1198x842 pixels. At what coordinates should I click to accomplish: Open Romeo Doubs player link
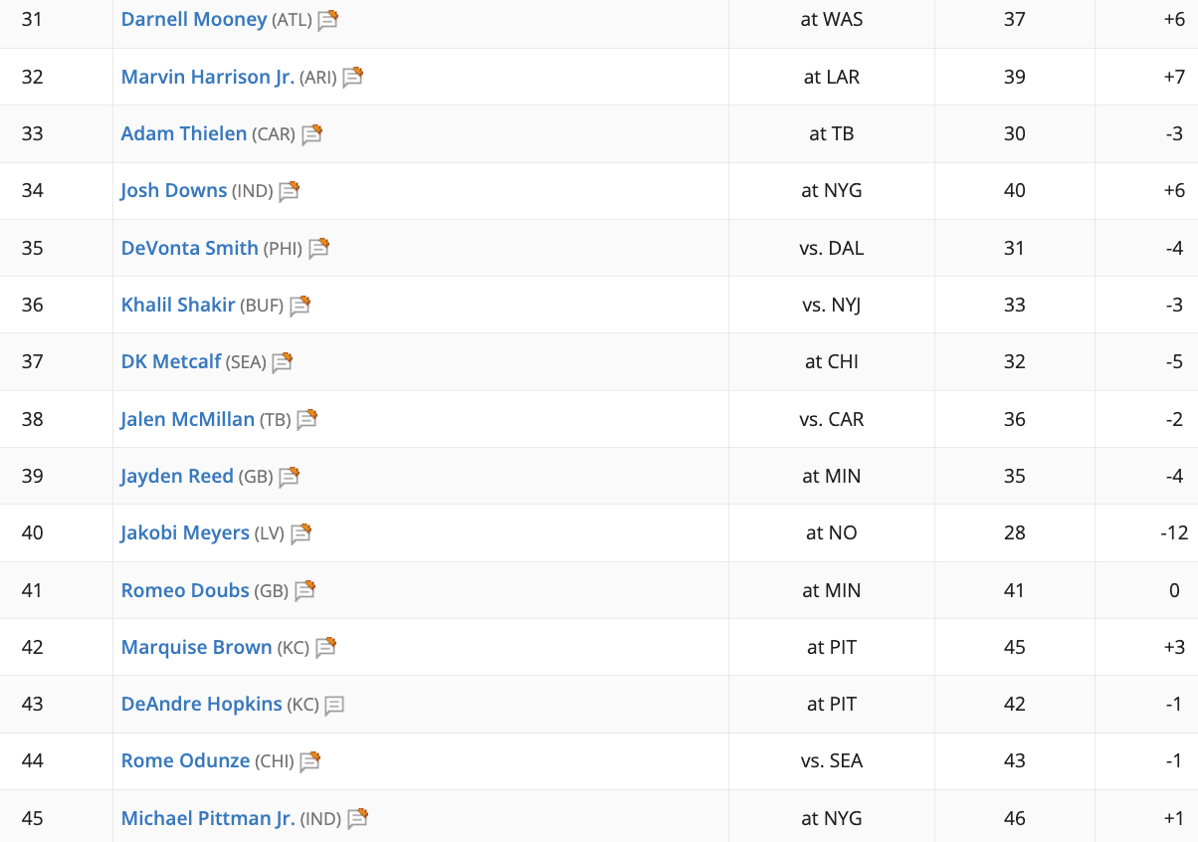pos(185,590)
